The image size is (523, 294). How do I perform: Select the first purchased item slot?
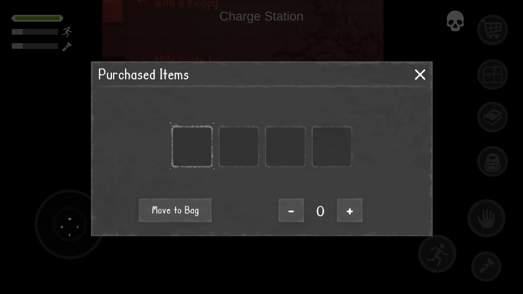point(192,146)
